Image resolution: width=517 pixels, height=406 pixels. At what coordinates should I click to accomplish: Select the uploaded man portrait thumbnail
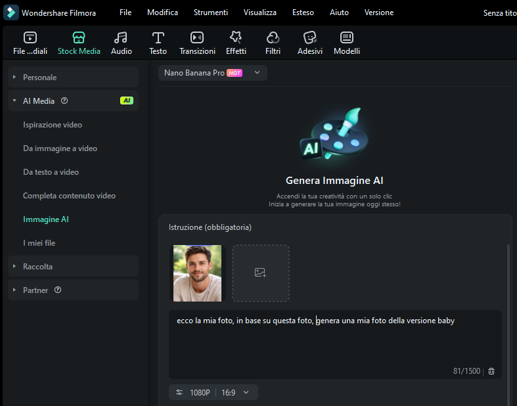[x=197, y=273]
